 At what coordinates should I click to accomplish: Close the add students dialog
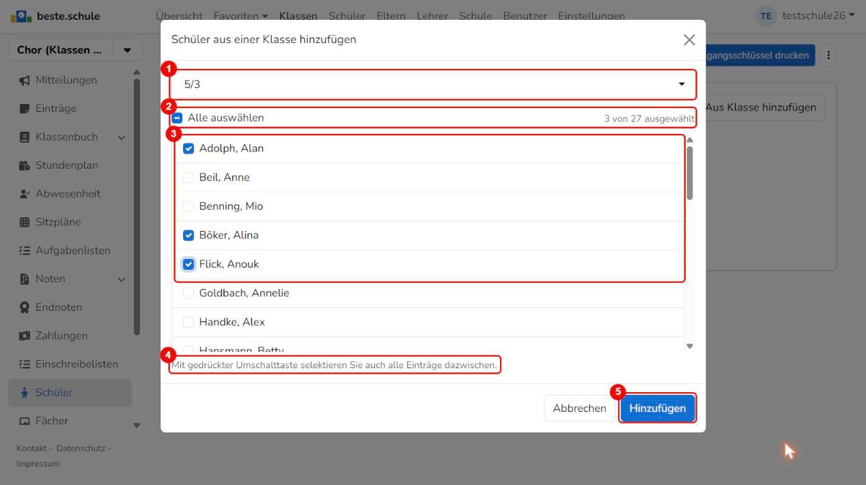click(689, 40)
